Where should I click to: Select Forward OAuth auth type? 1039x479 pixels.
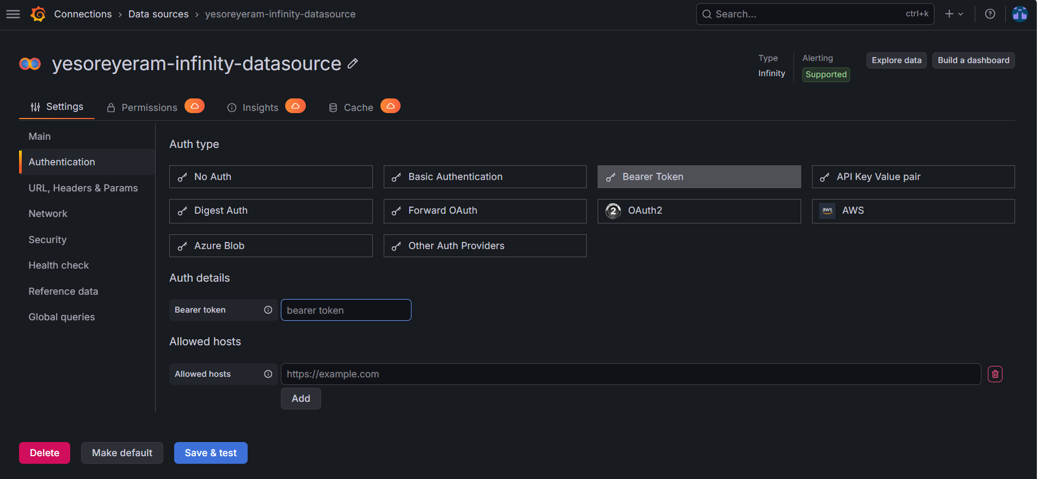[485, 211]
